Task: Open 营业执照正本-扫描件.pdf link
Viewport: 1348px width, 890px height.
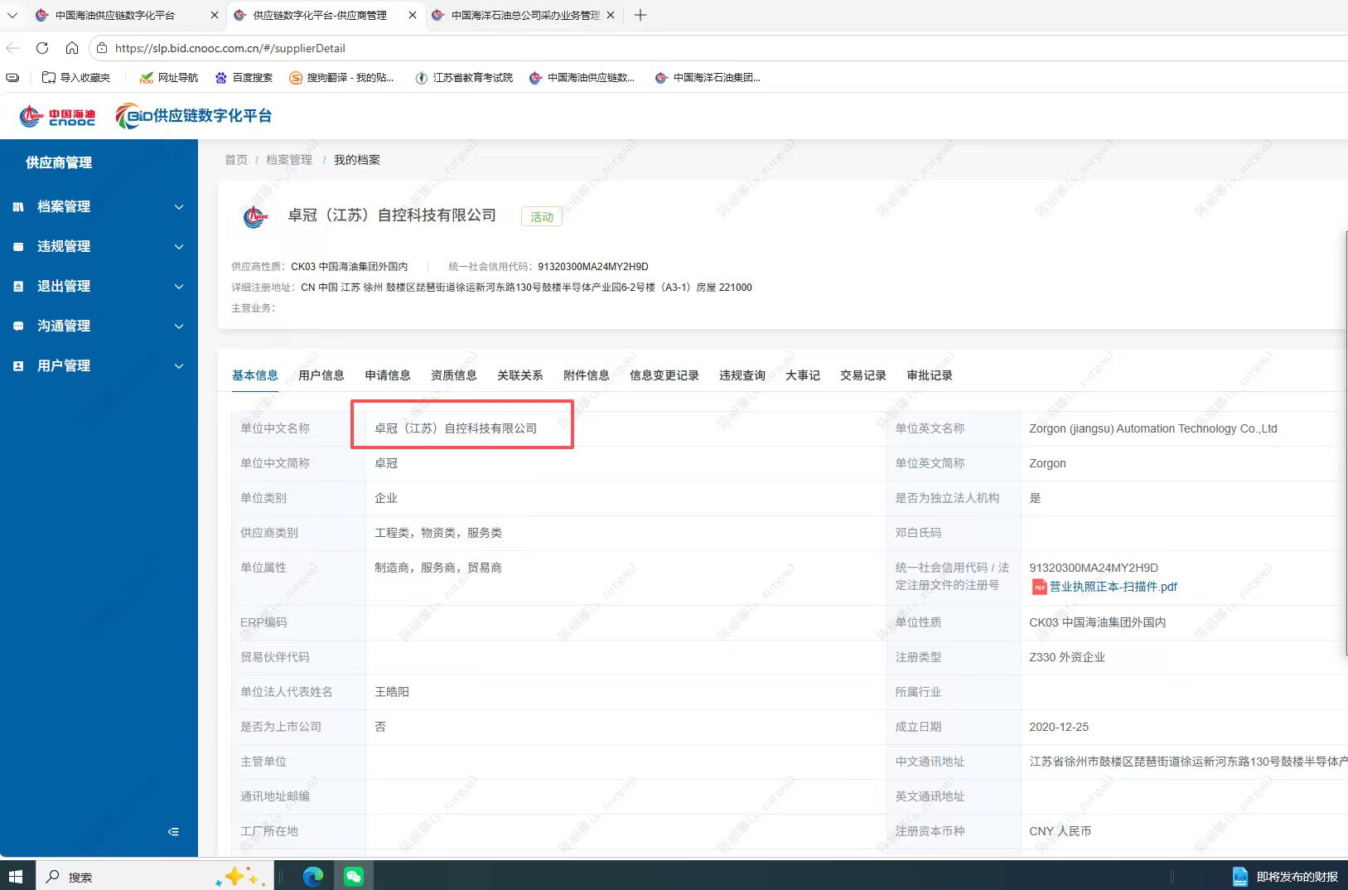Action: [1113, 587]
